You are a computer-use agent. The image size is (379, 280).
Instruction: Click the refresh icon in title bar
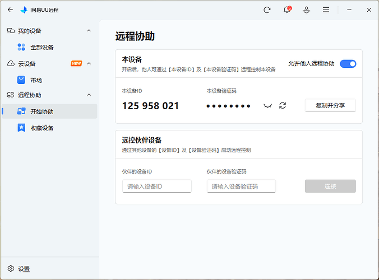click(x=267, y=10)
